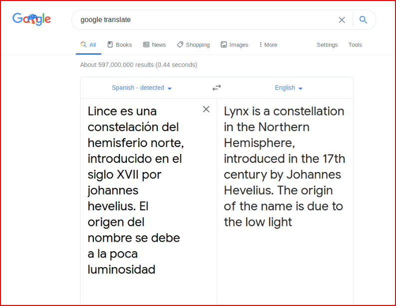
Task: Open search Tools
Action: [x=355, y=45]
